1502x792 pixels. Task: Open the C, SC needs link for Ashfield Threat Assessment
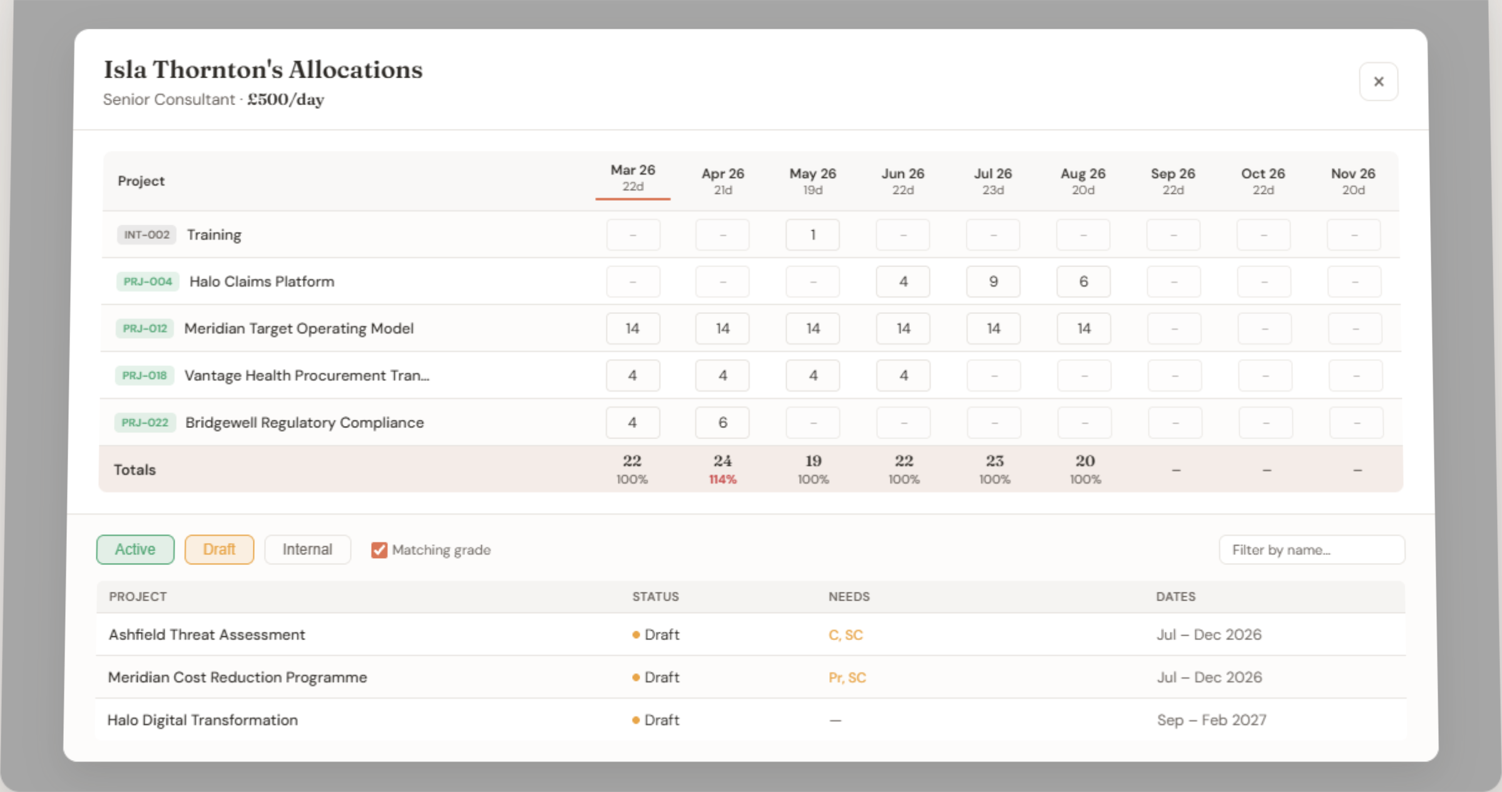pyautogui.click(x=847, y=634)
